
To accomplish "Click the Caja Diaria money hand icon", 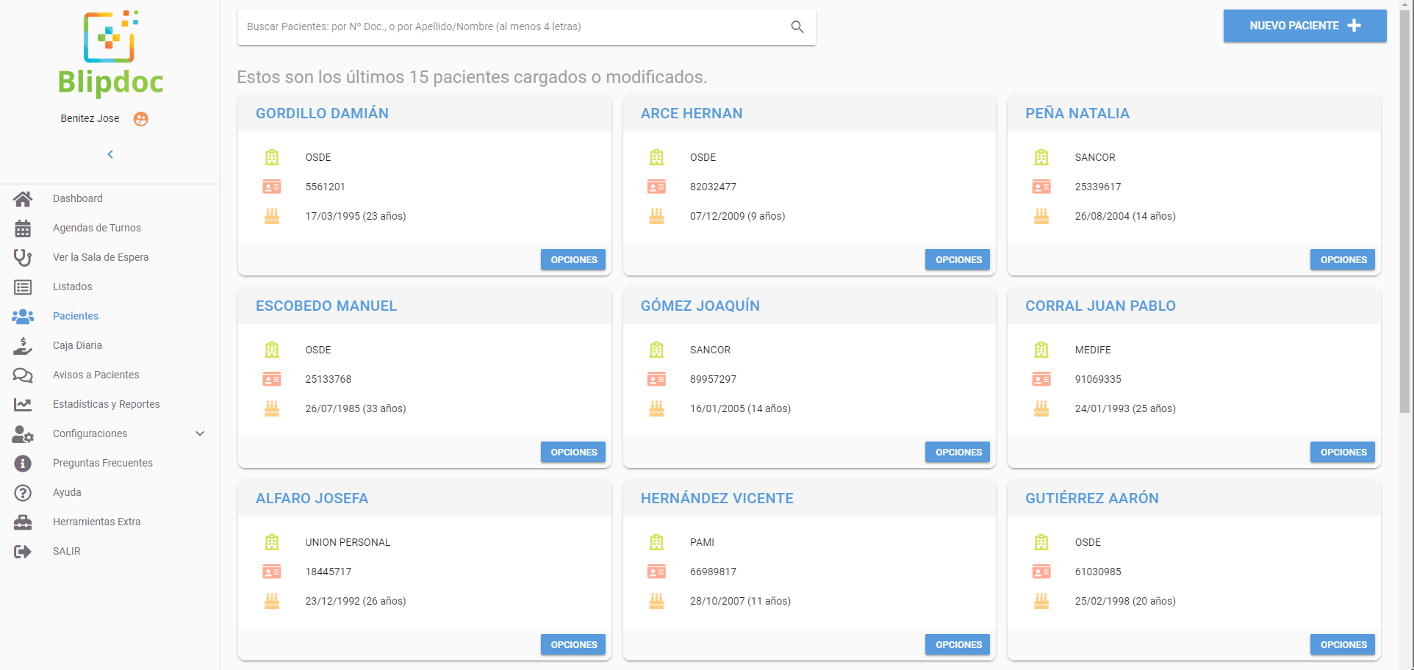I will click(x=23, y=345).
